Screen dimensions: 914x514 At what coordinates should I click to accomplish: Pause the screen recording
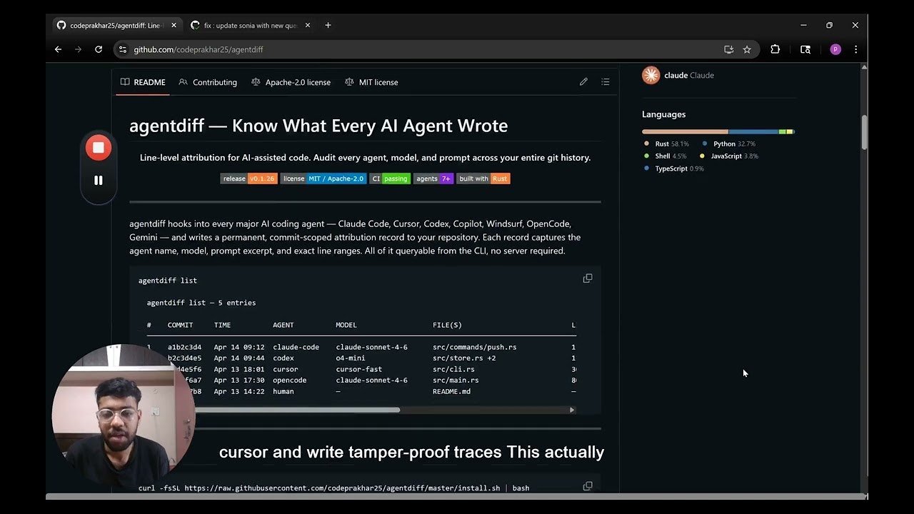[x=99, y=181]
